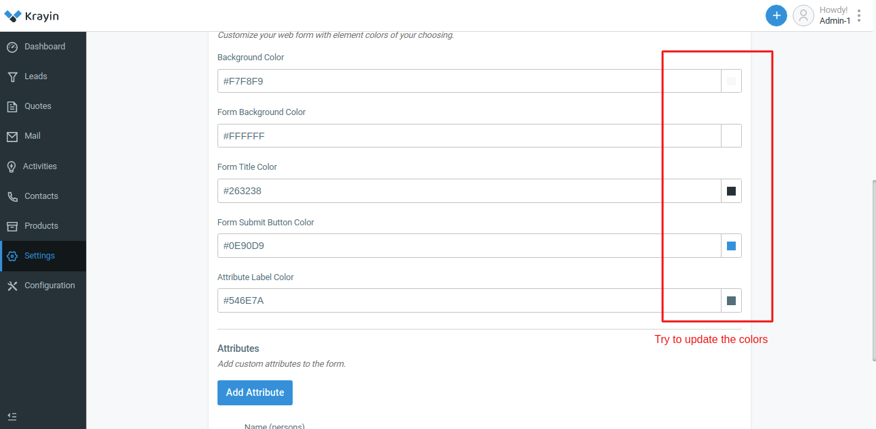Click the Krayin logo

30,15
